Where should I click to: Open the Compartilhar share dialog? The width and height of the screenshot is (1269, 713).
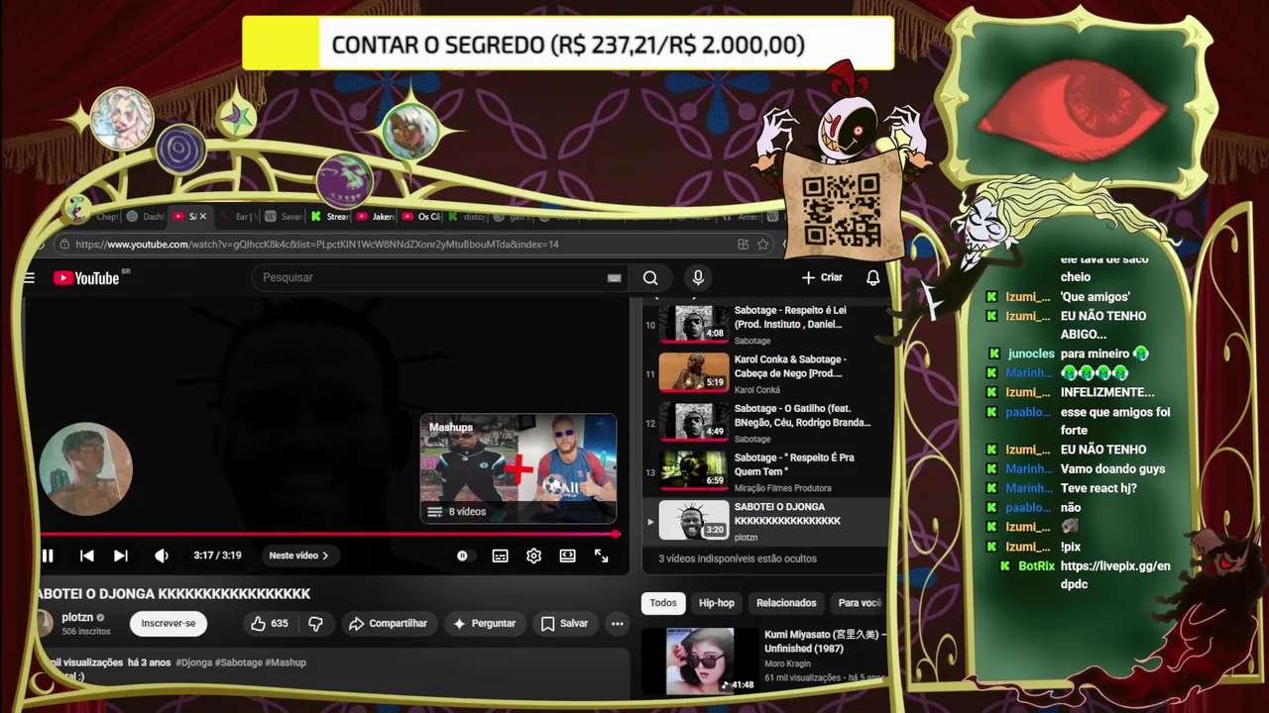tap(388, 624)
